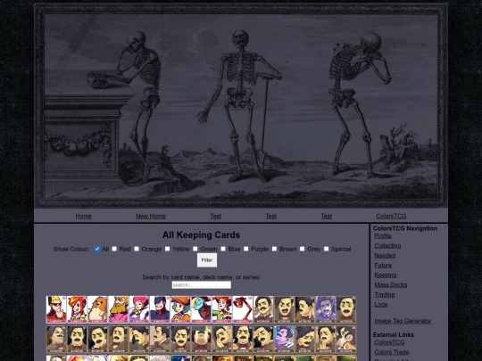Screen dimensions: 482x361
Task: Select the blue-tinted mustached man card
Action: click(284, 339)
